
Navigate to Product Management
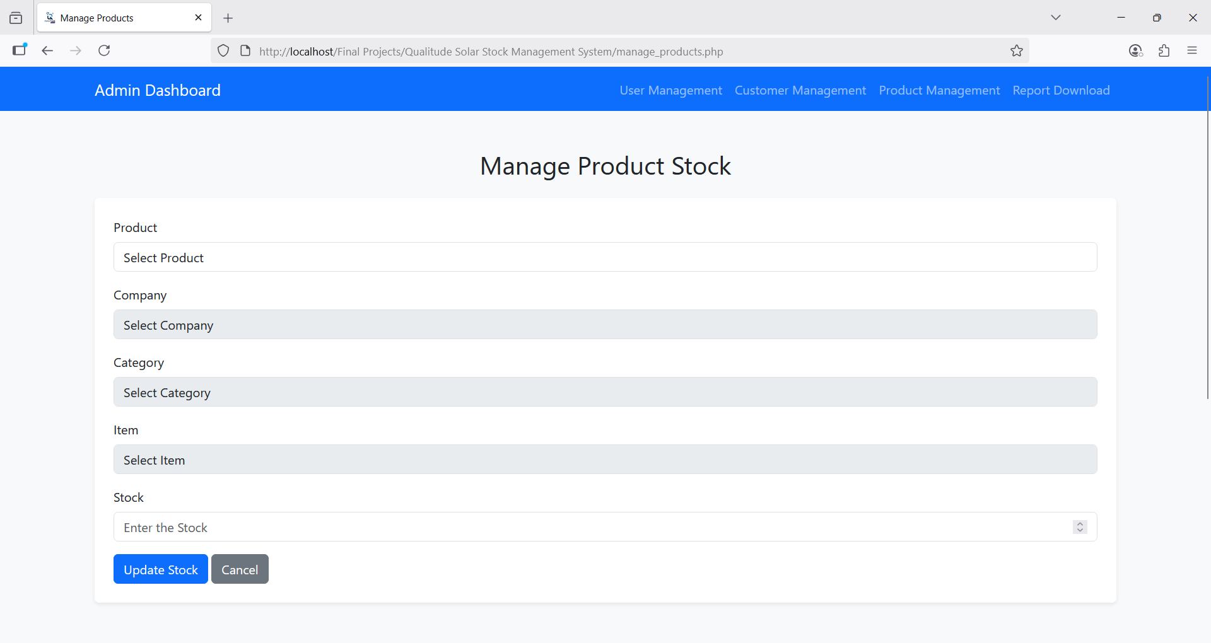(x=939, y=90)
